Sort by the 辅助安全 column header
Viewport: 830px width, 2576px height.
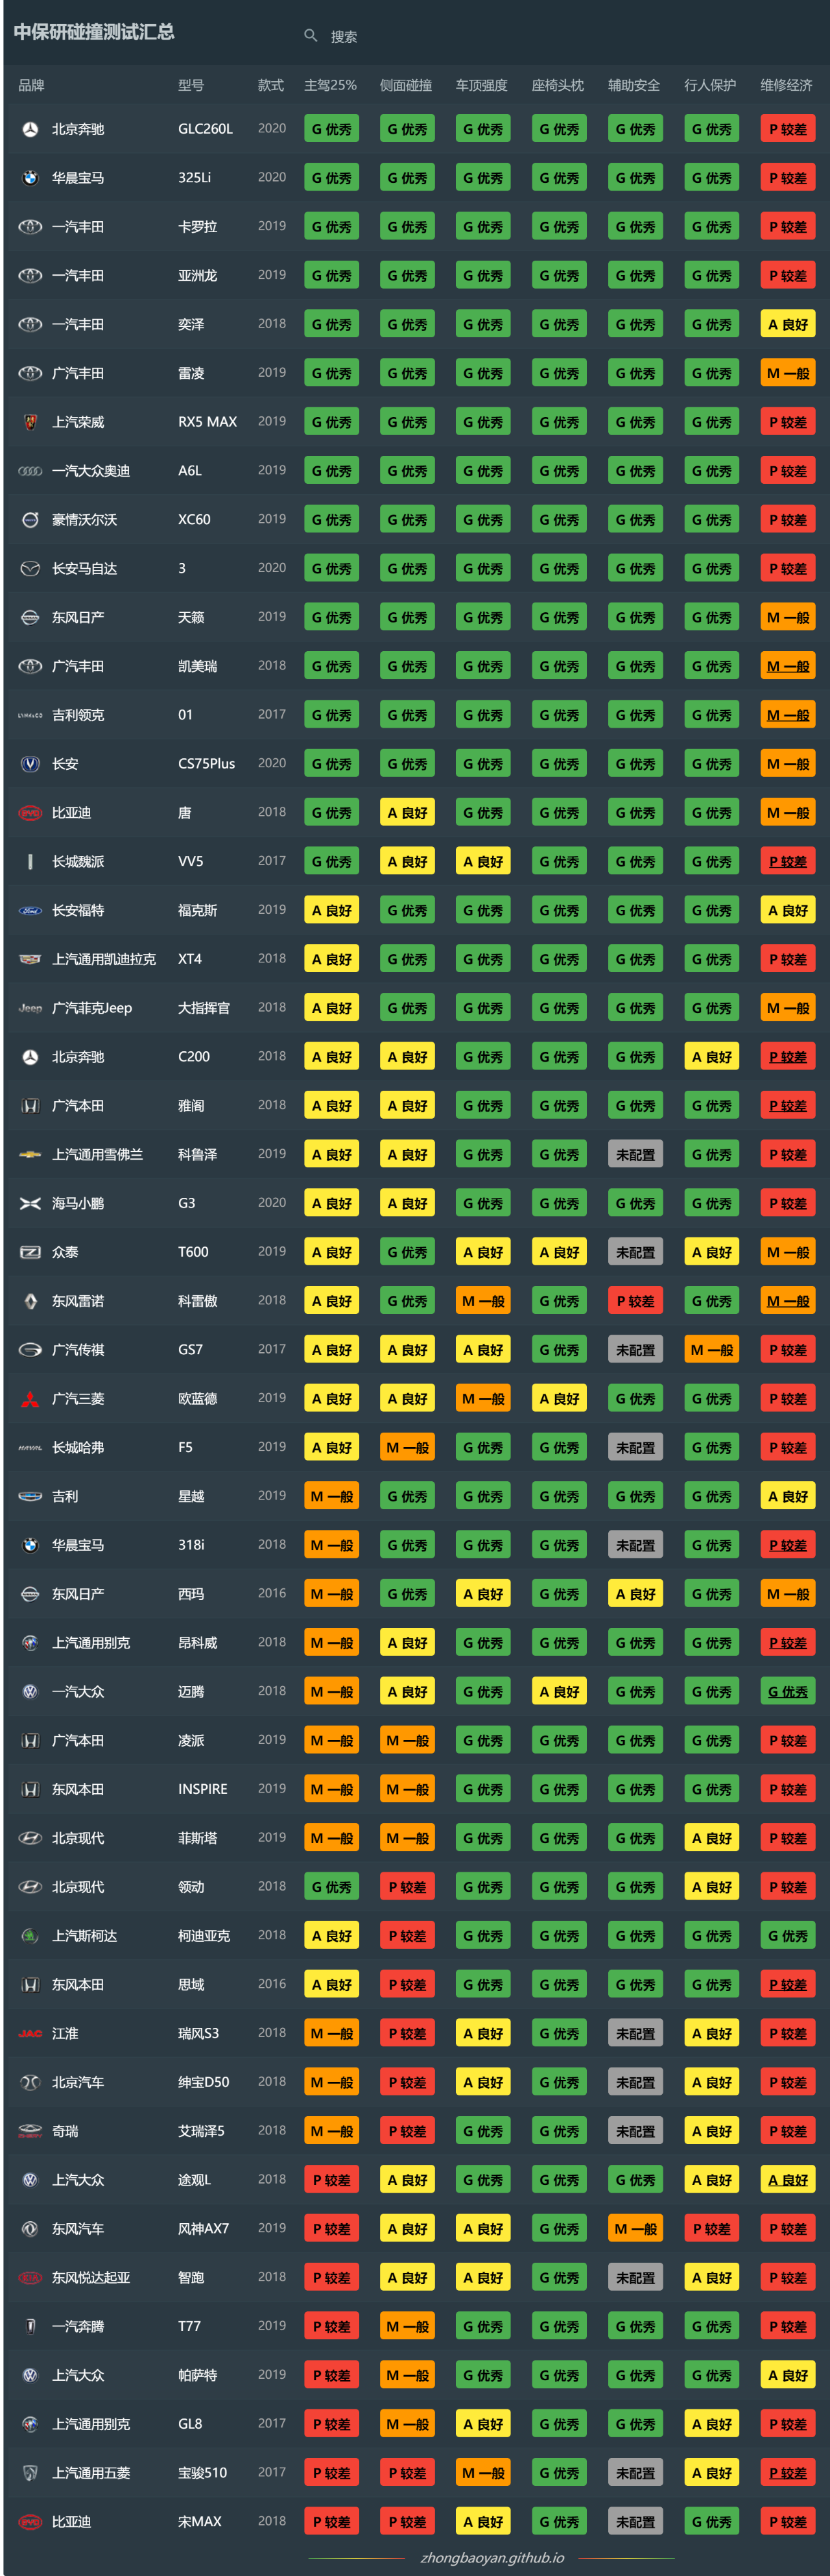(x=634, y=85)
